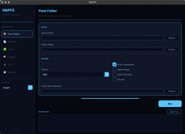
Task: Click the Temp Folder input field
Action: click(x=102, y=91)
